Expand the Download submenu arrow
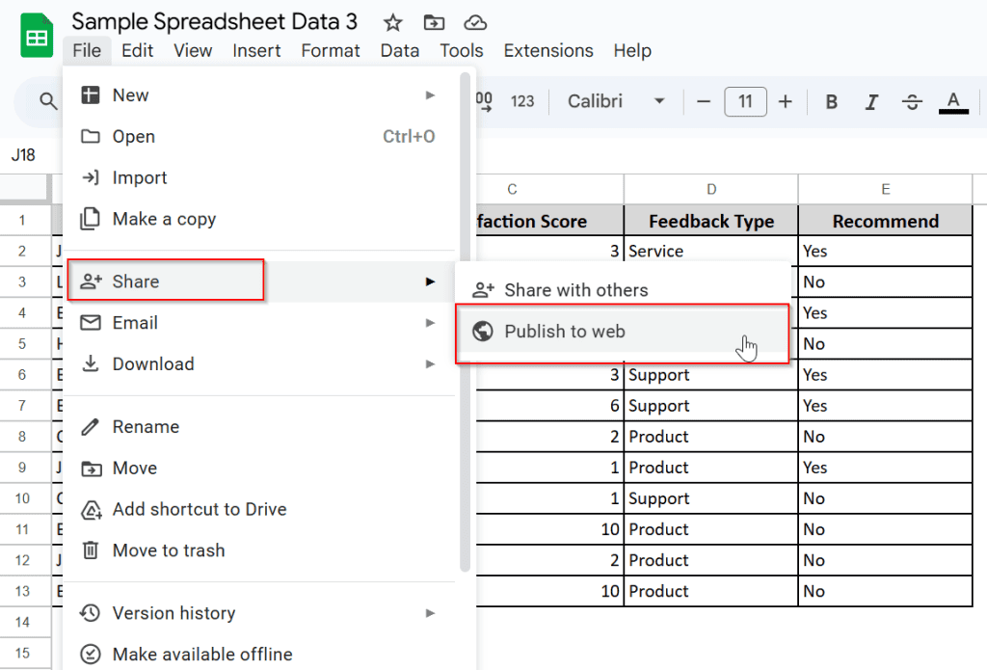 430,363
